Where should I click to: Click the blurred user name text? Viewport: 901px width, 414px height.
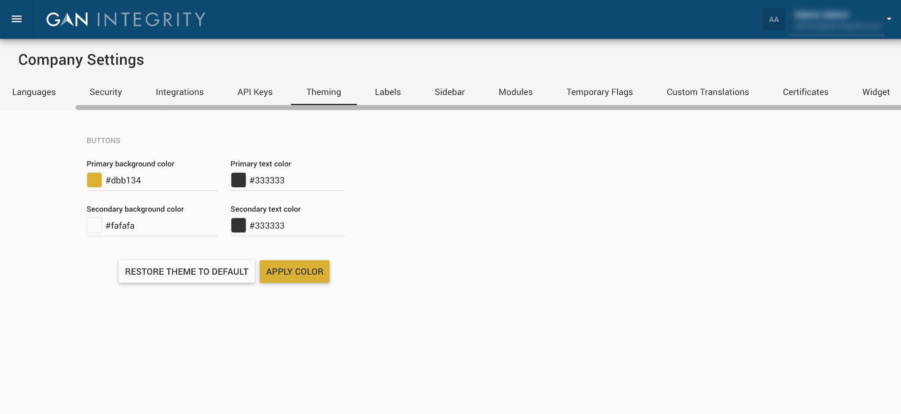(x=821, y=15)
